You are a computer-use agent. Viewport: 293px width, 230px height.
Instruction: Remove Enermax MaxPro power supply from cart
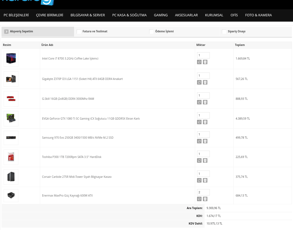[205, 199]
